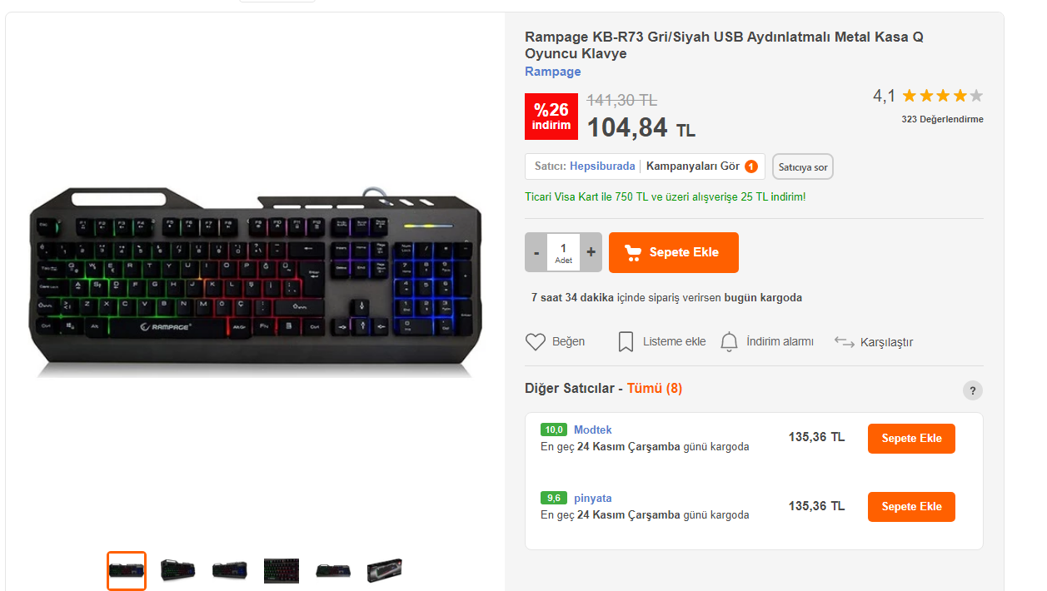The height and width of the screenshot is (591, 1047).
Task: Open the 323 Değerlendirme reviews link
Action: 942,119
